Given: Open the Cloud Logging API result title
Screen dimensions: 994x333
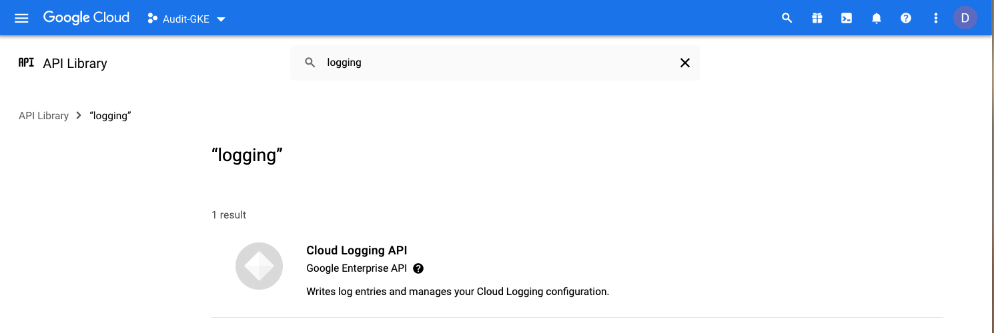Looking at the screenshot, I should tap(356, 250).
